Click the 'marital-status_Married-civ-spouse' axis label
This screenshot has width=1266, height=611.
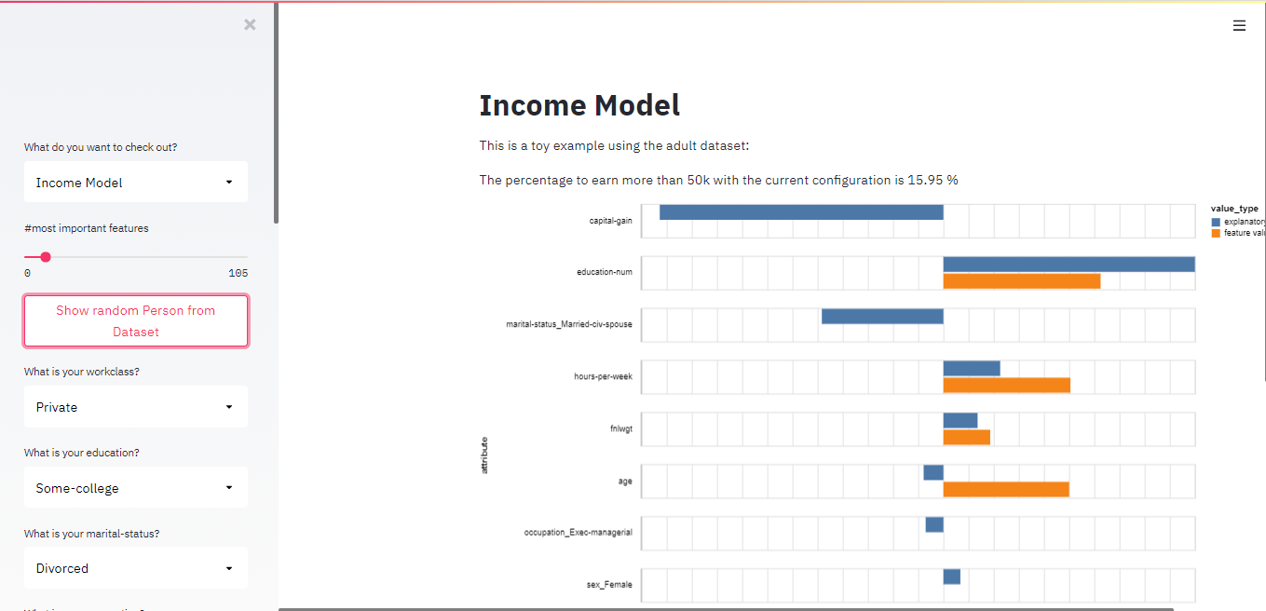click(569, 325)
